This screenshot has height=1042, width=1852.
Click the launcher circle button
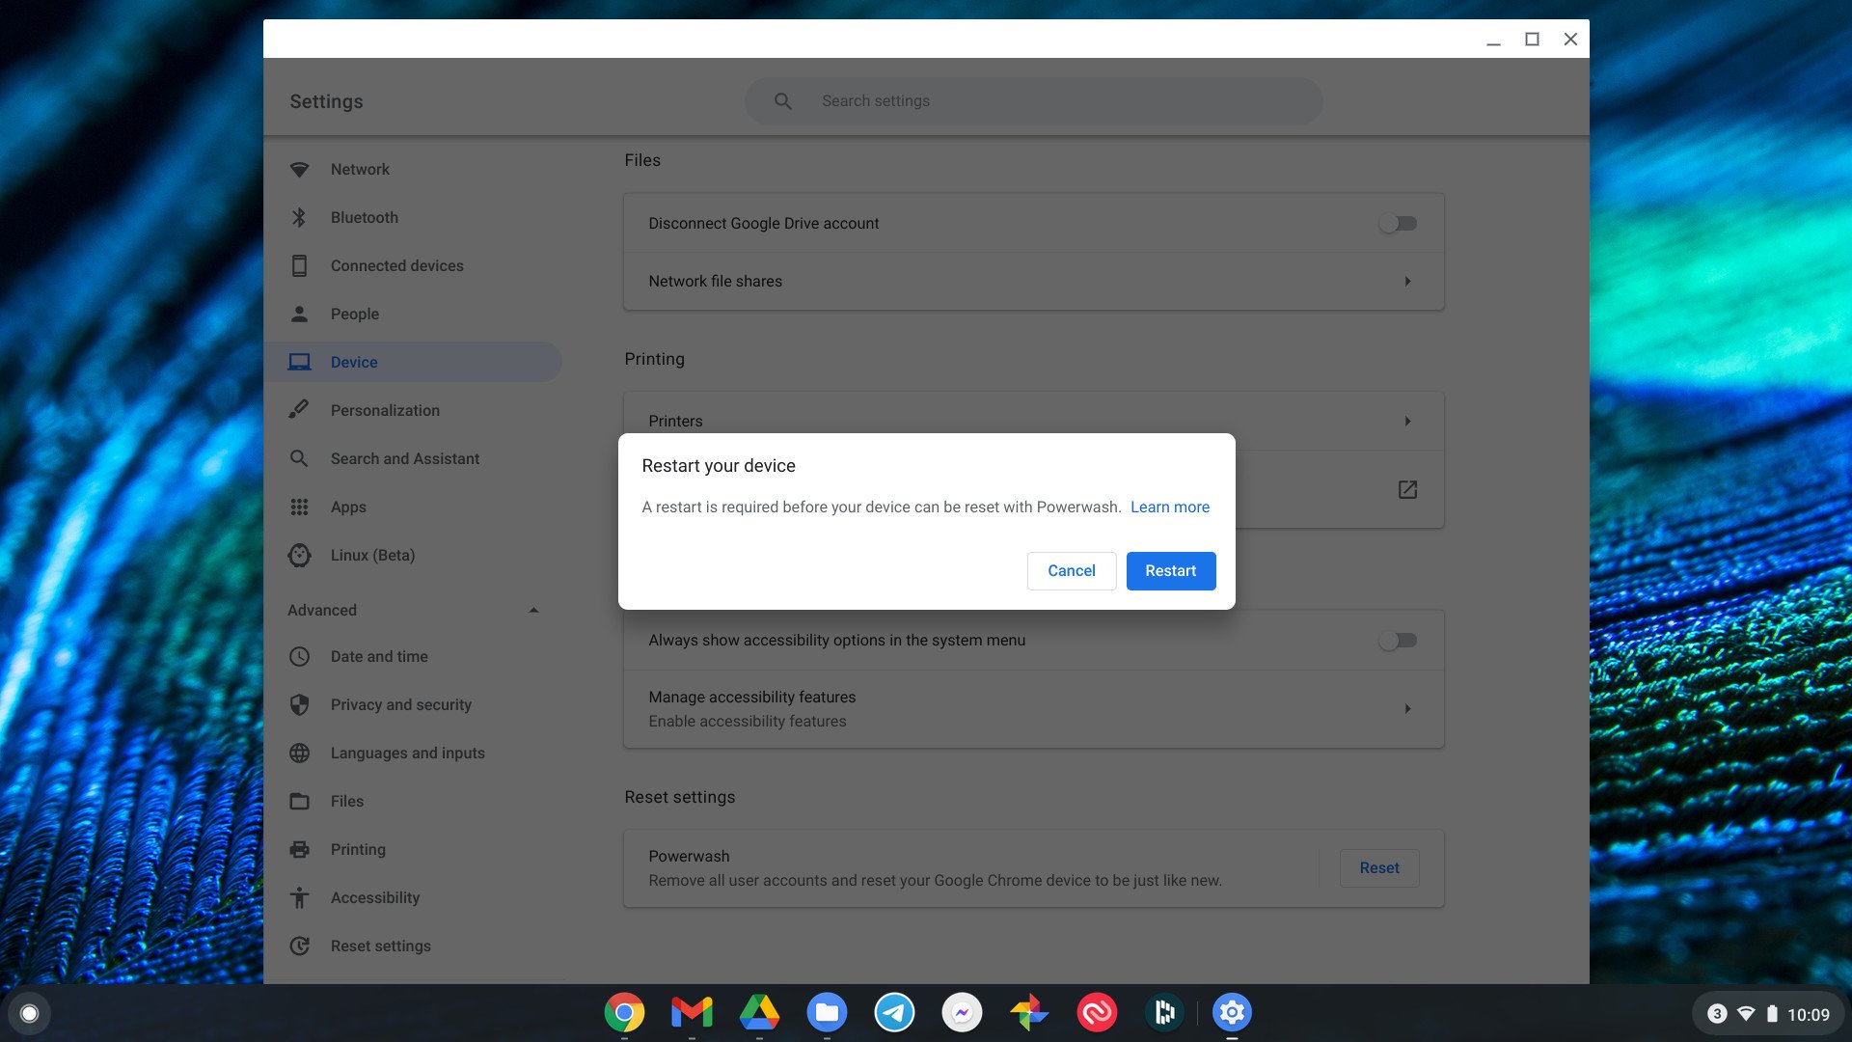29,1013
